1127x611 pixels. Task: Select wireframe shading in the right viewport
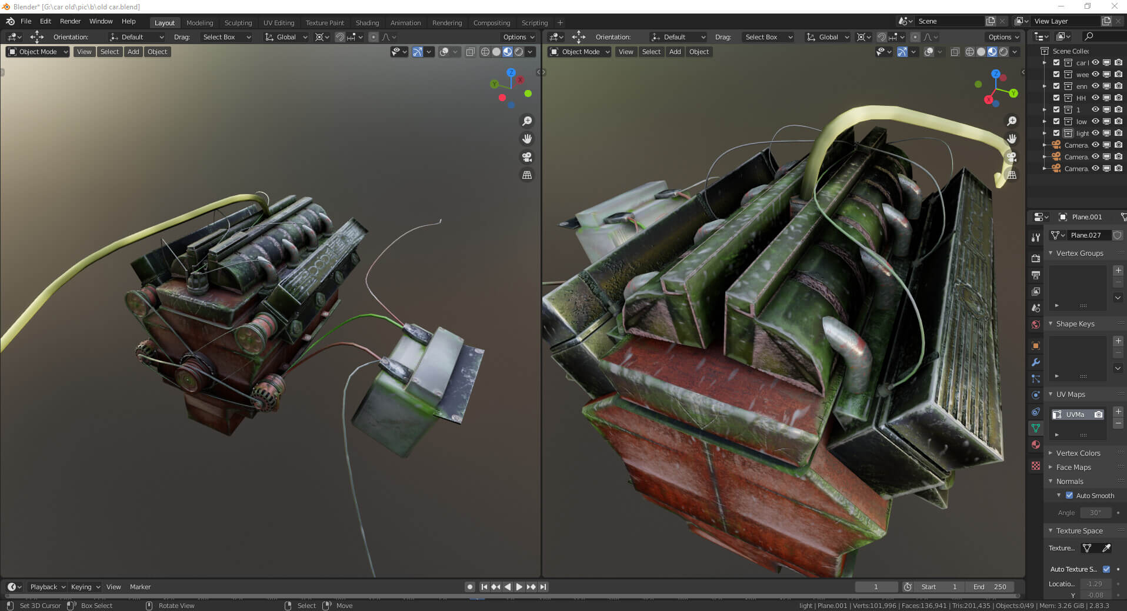pyautogui.click(x=970, y=52)
